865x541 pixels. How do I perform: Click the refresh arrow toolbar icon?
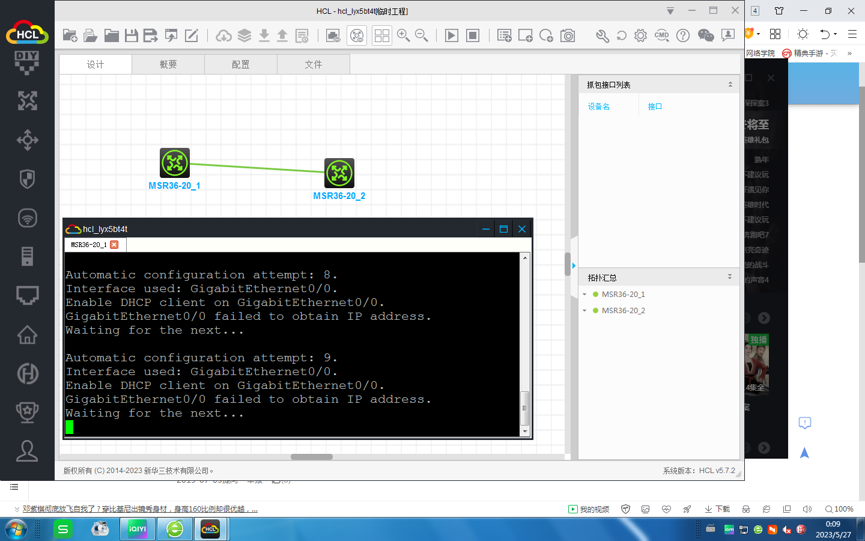point(622,35)
